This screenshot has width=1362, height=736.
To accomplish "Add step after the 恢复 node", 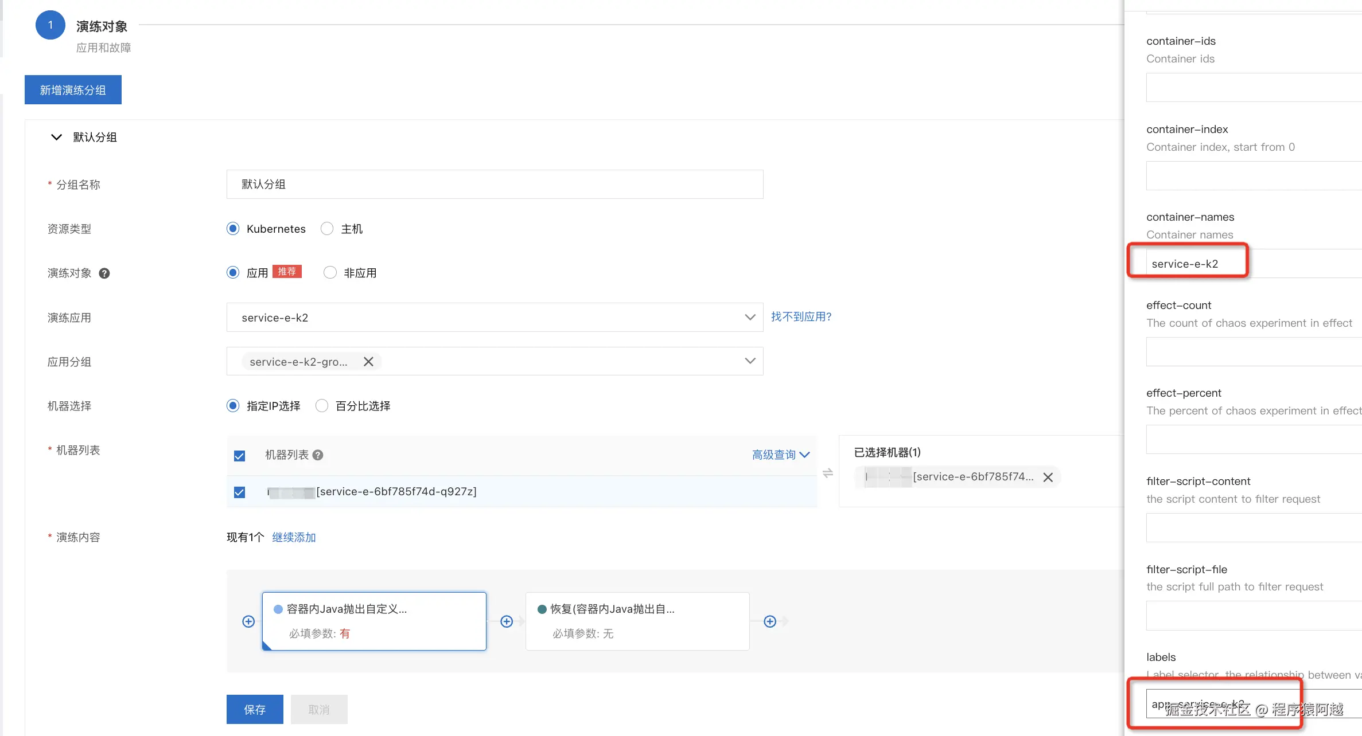I will (x=770, y=621).
